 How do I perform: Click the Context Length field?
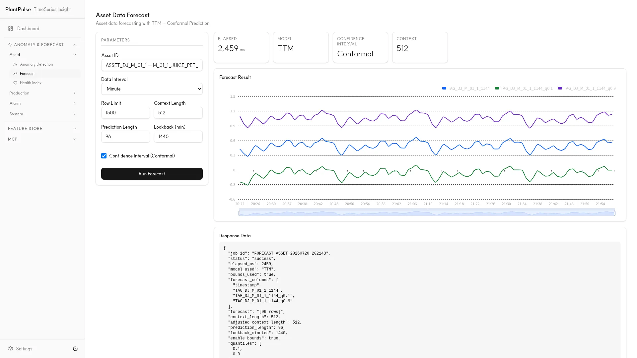178,113
